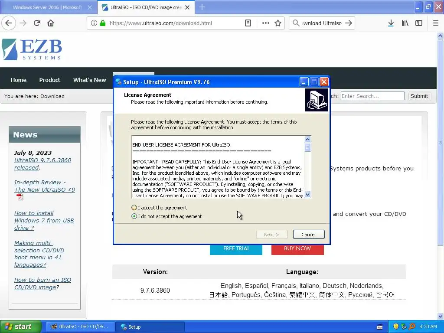Open Making multi-selection CD/DVD boot menu link

point(39,254)
